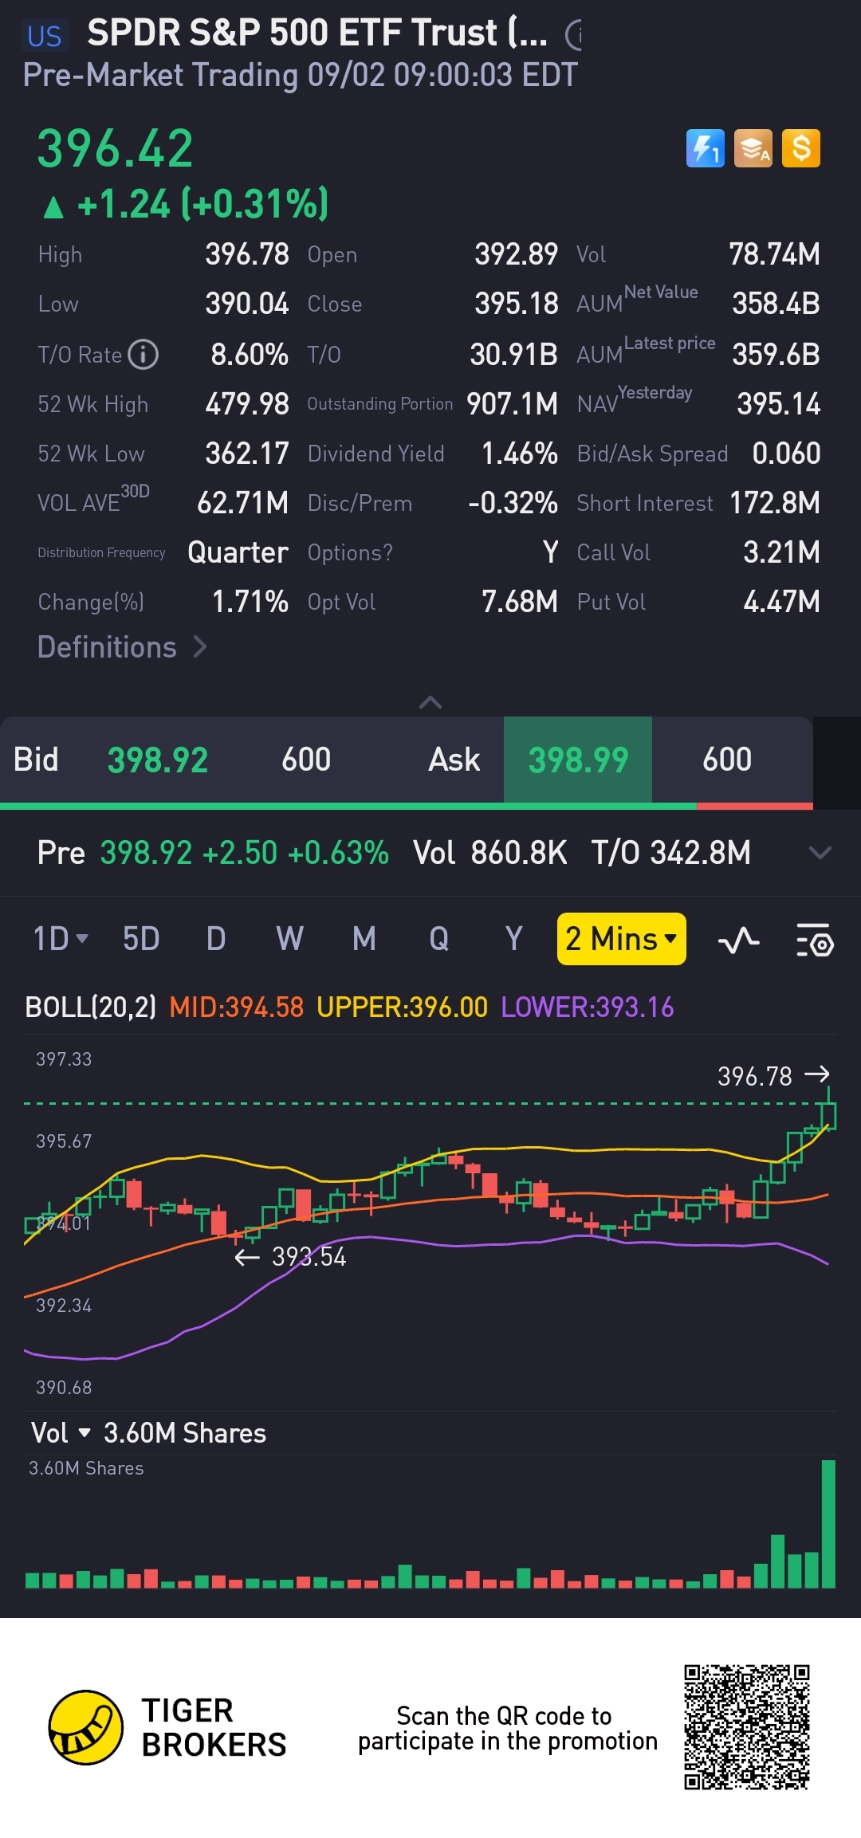861x1838 pixels.
Task: Tap the MID:394.58 value
Action: click(x=237, y=1007)
